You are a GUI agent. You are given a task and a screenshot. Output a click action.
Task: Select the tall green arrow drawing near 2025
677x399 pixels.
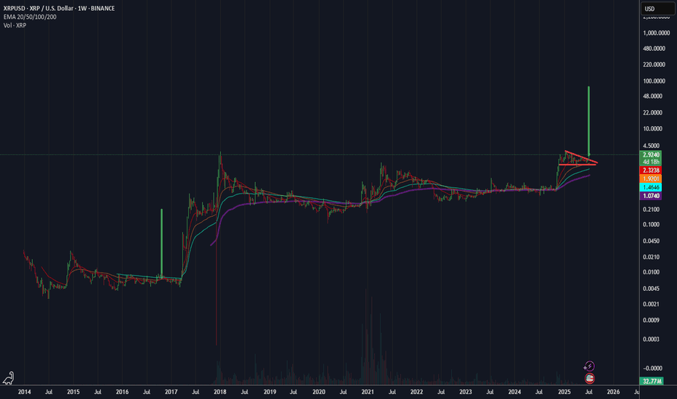point(588,121)
